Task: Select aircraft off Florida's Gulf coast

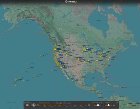Action: (x=102, y=74)
